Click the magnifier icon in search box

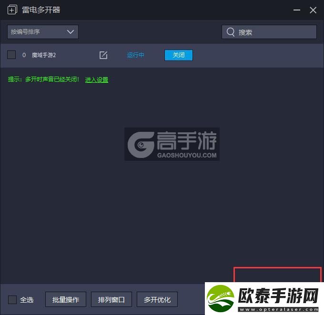(x=231, y=32)
